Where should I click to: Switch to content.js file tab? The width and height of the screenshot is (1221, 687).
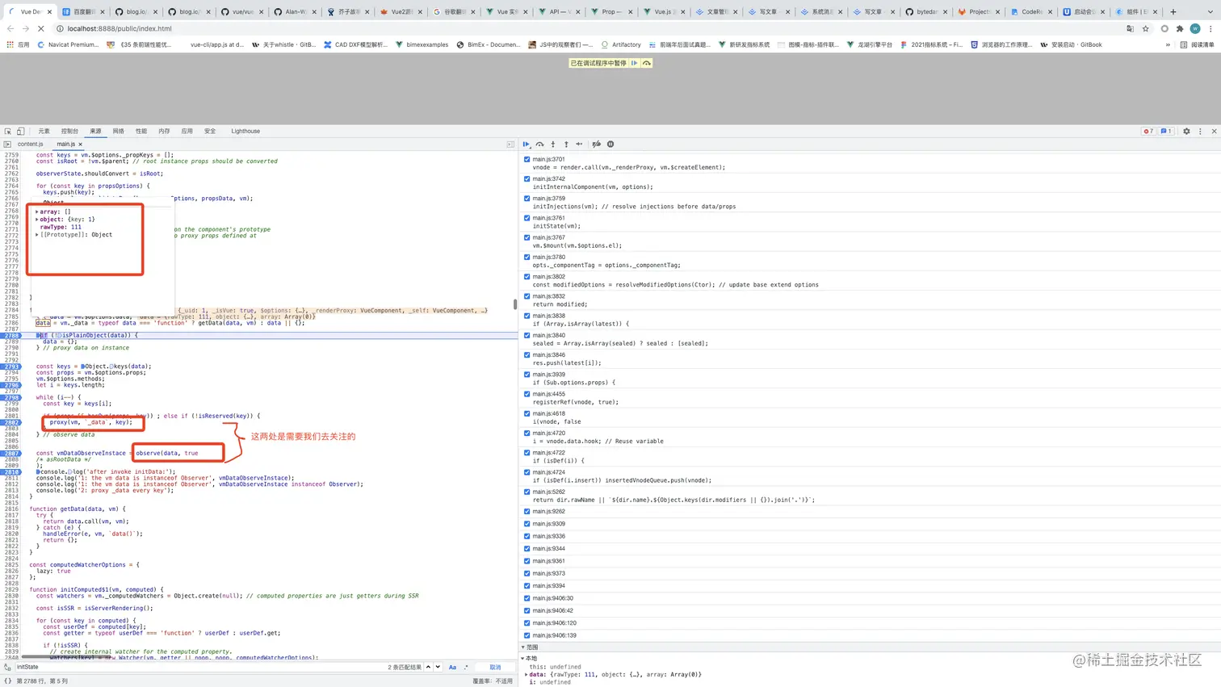(31, 145)
